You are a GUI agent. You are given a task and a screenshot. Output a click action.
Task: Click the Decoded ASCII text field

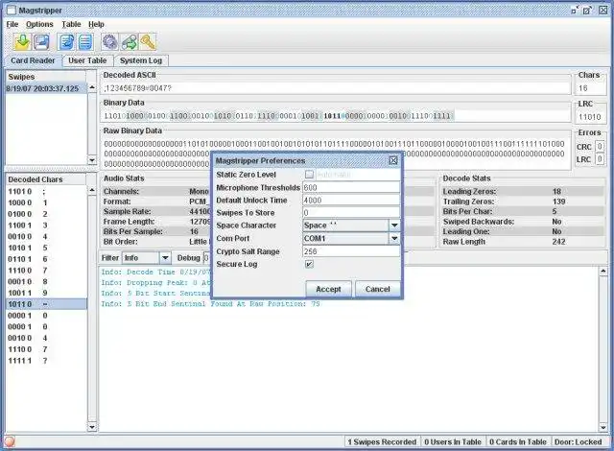337,88
